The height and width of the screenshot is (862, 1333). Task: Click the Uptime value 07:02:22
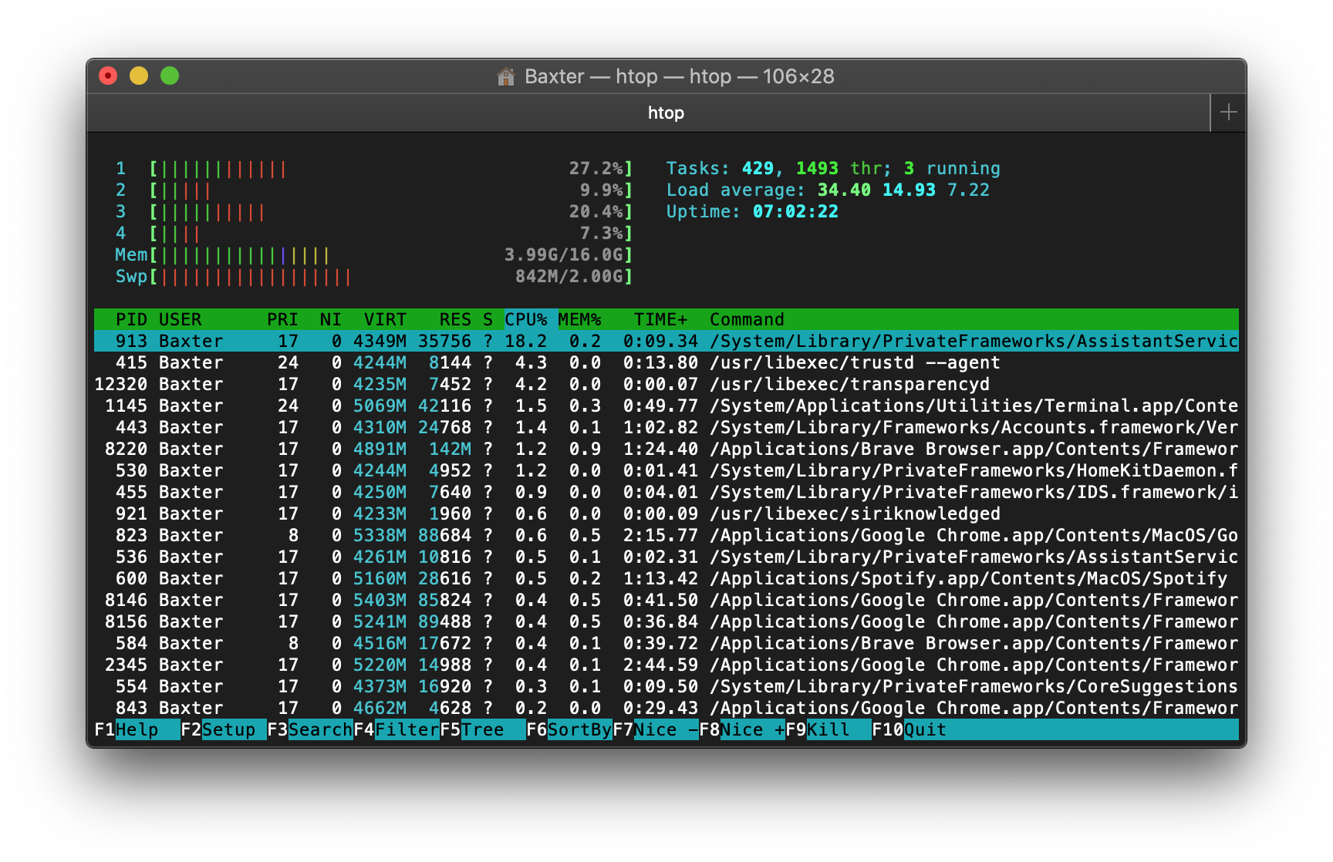[x=795, y=211]
